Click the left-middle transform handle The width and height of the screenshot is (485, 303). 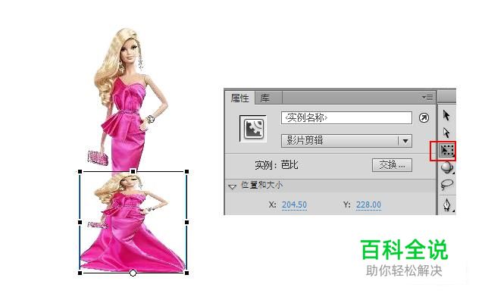pos(80,222)
